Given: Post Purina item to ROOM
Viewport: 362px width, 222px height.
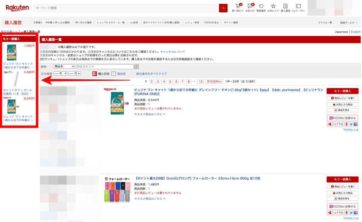Looking at the screenshot, I should point(342,118).
